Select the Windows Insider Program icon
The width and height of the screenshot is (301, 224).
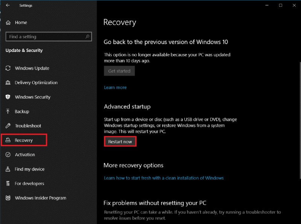pos(8,198)
